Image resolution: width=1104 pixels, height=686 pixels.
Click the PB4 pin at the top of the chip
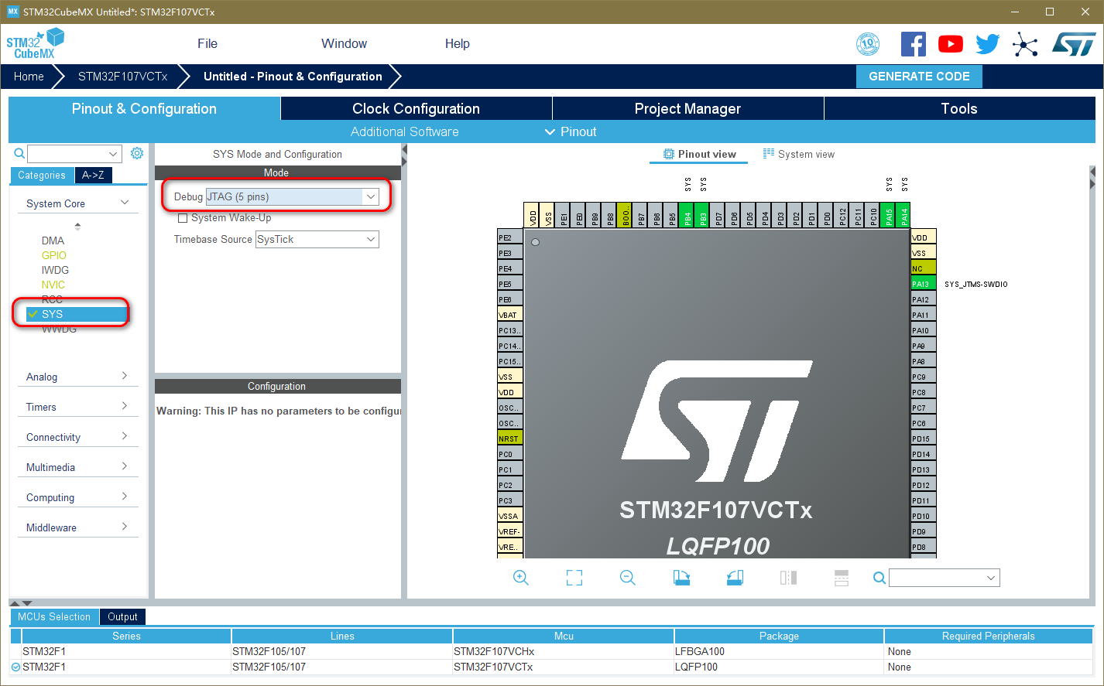coord(687,216)
